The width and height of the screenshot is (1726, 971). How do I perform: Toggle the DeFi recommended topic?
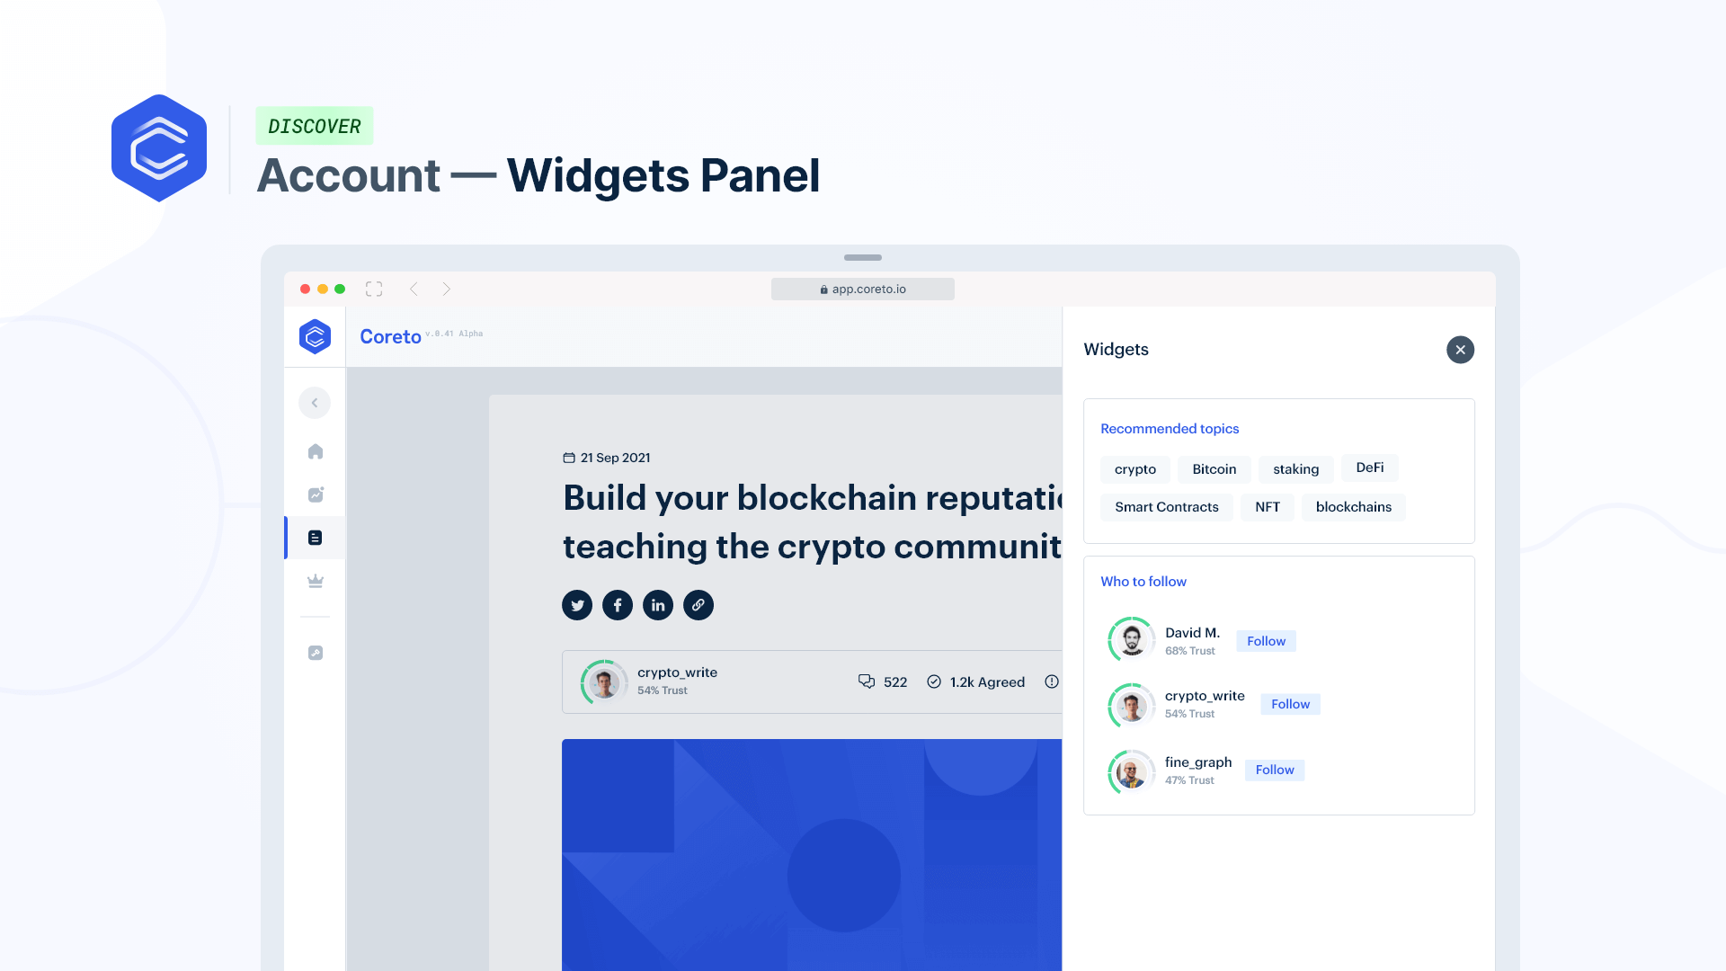(x=1370, y=468)
